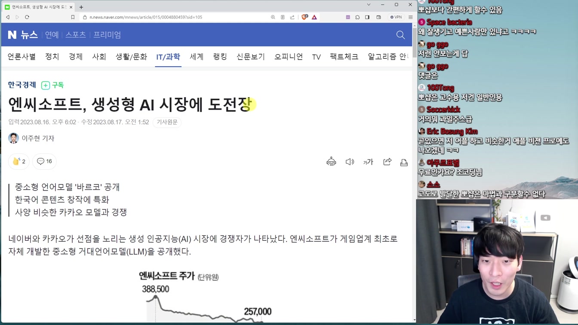Click chat username Soccerkick
Viewport: 578px width, 325px height.
click(443, 110)
